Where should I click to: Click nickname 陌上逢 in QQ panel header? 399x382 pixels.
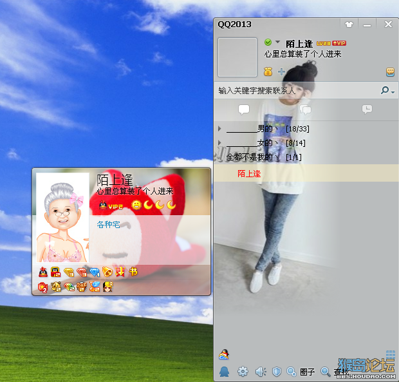299,44
